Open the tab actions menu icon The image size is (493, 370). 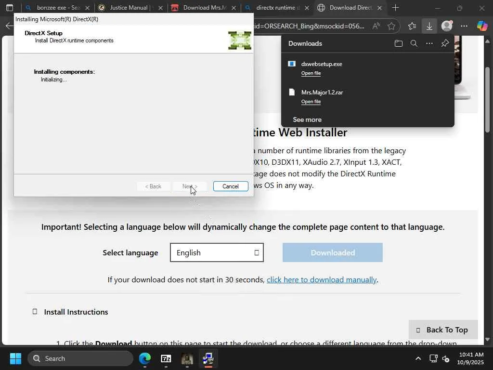pos(10,8)
